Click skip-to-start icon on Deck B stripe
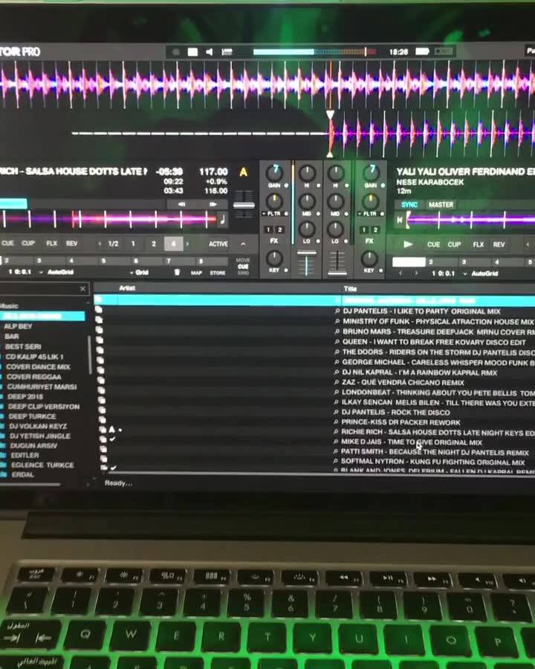 point(399,220)
